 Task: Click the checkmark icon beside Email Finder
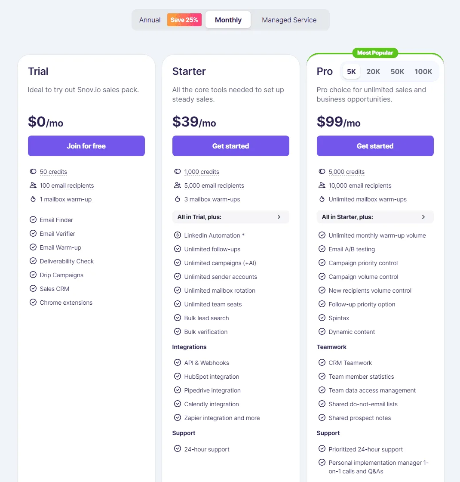33,220
